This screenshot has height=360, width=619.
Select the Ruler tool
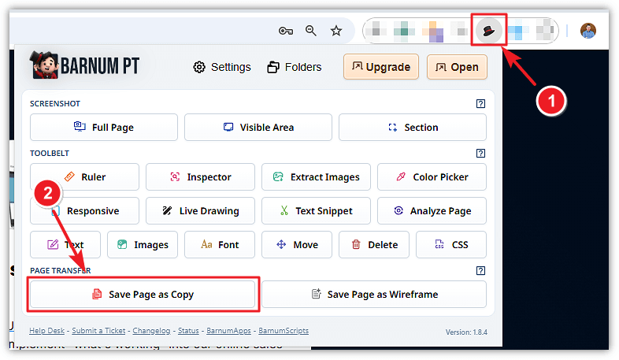click(84, 176)
